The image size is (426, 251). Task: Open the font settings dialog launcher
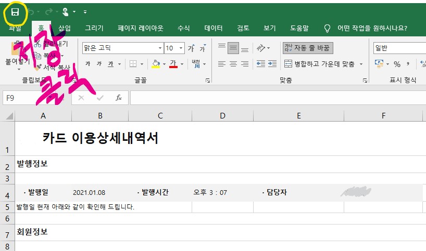[x=208, y=81]
